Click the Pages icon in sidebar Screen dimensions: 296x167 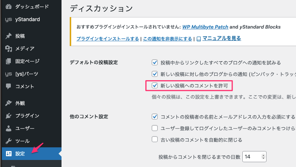9,61
